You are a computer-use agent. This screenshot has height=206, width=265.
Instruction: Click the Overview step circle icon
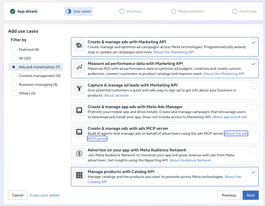pos(235,11)
